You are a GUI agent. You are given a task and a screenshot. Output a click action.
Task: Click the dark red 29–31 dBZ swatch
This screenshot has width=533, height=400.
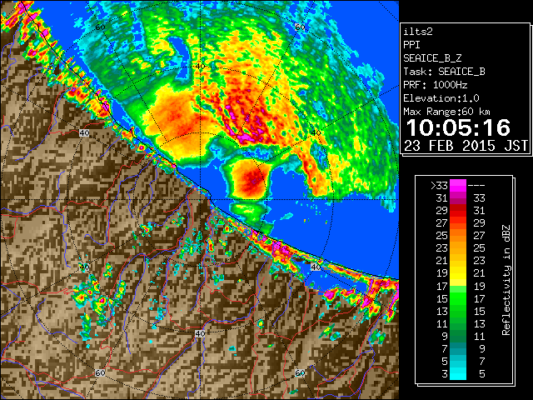pos(458,211)
